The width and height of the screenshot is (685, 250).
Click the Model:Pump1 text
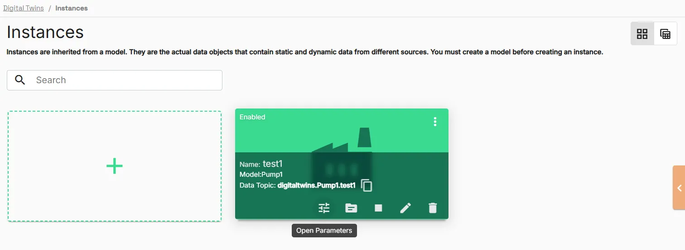261,175
